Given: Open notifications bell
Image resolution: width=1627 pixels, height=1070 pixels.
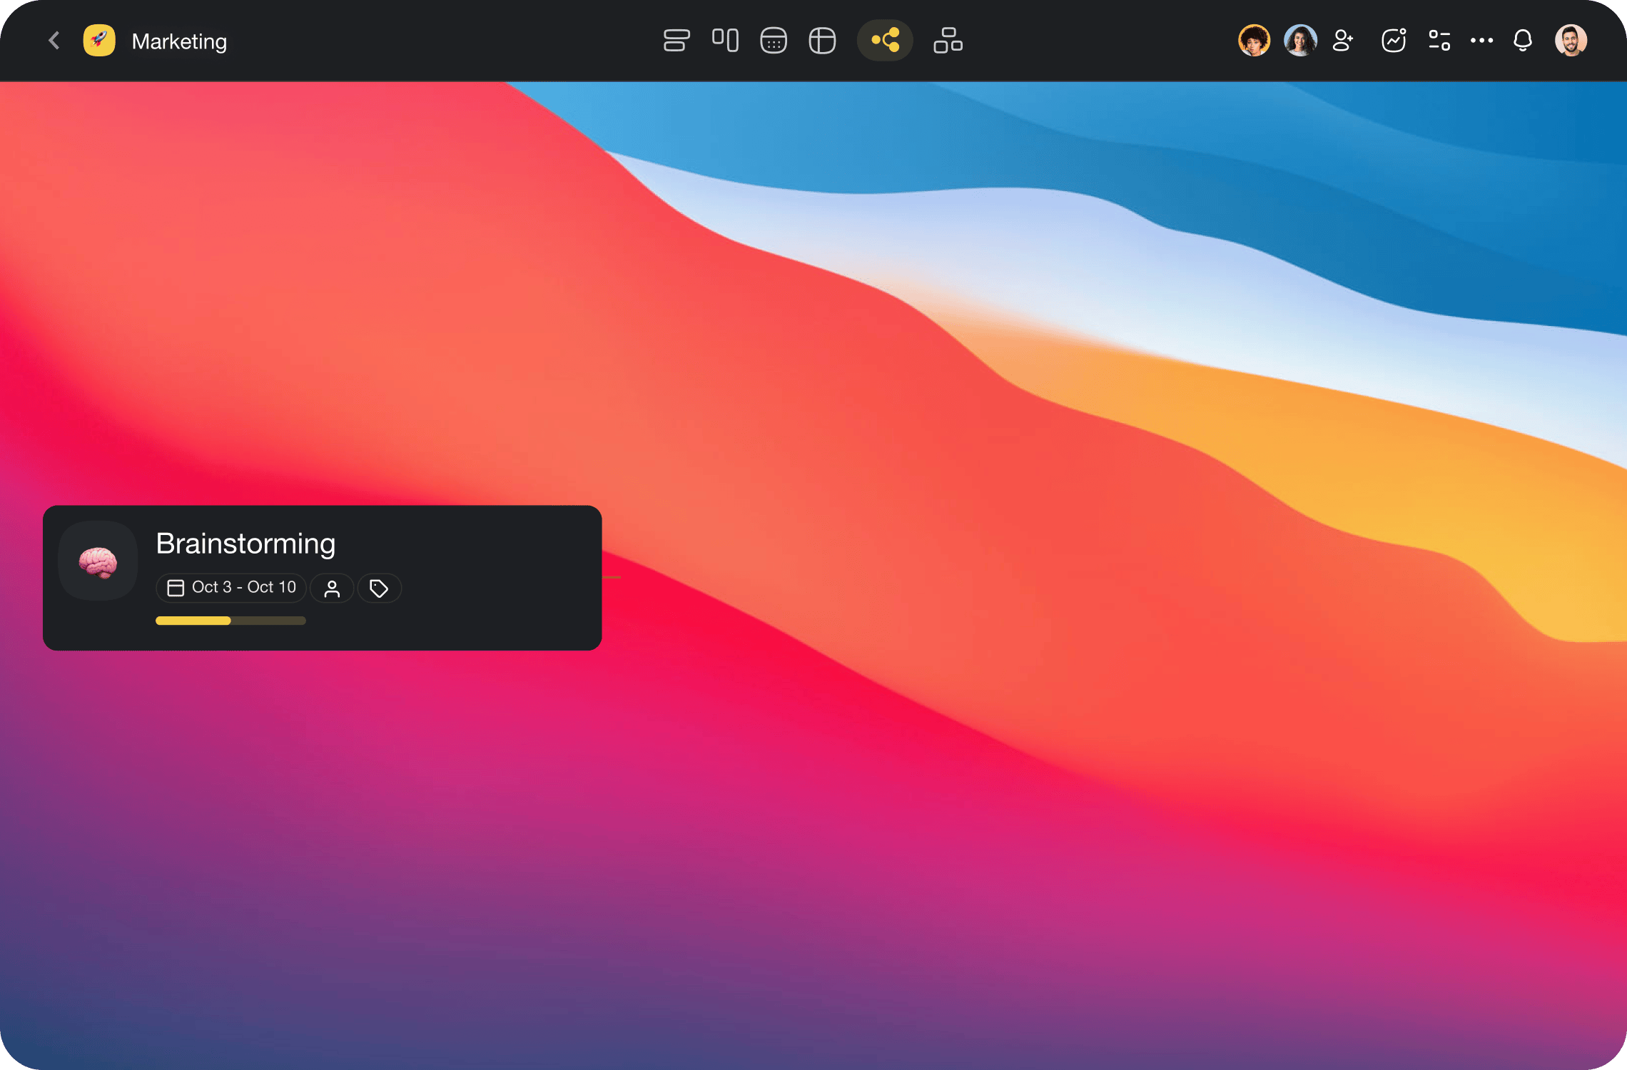Looking at the screenshot, I should tap(1523, 41).
